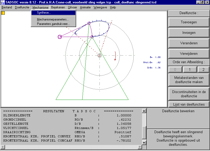Image resolution: width=210 pixels, height=151 pixels.
Task: Open the Animatie menu
Action: 85,7
